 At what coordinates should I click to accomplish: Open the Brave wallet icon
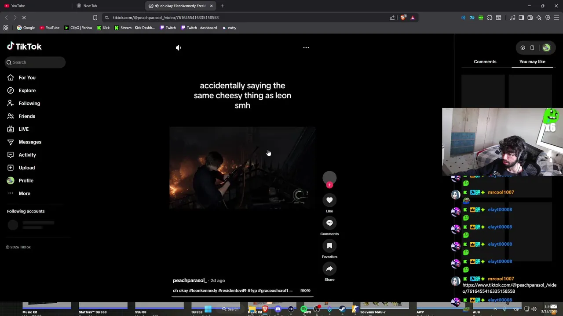click(530, 18)
